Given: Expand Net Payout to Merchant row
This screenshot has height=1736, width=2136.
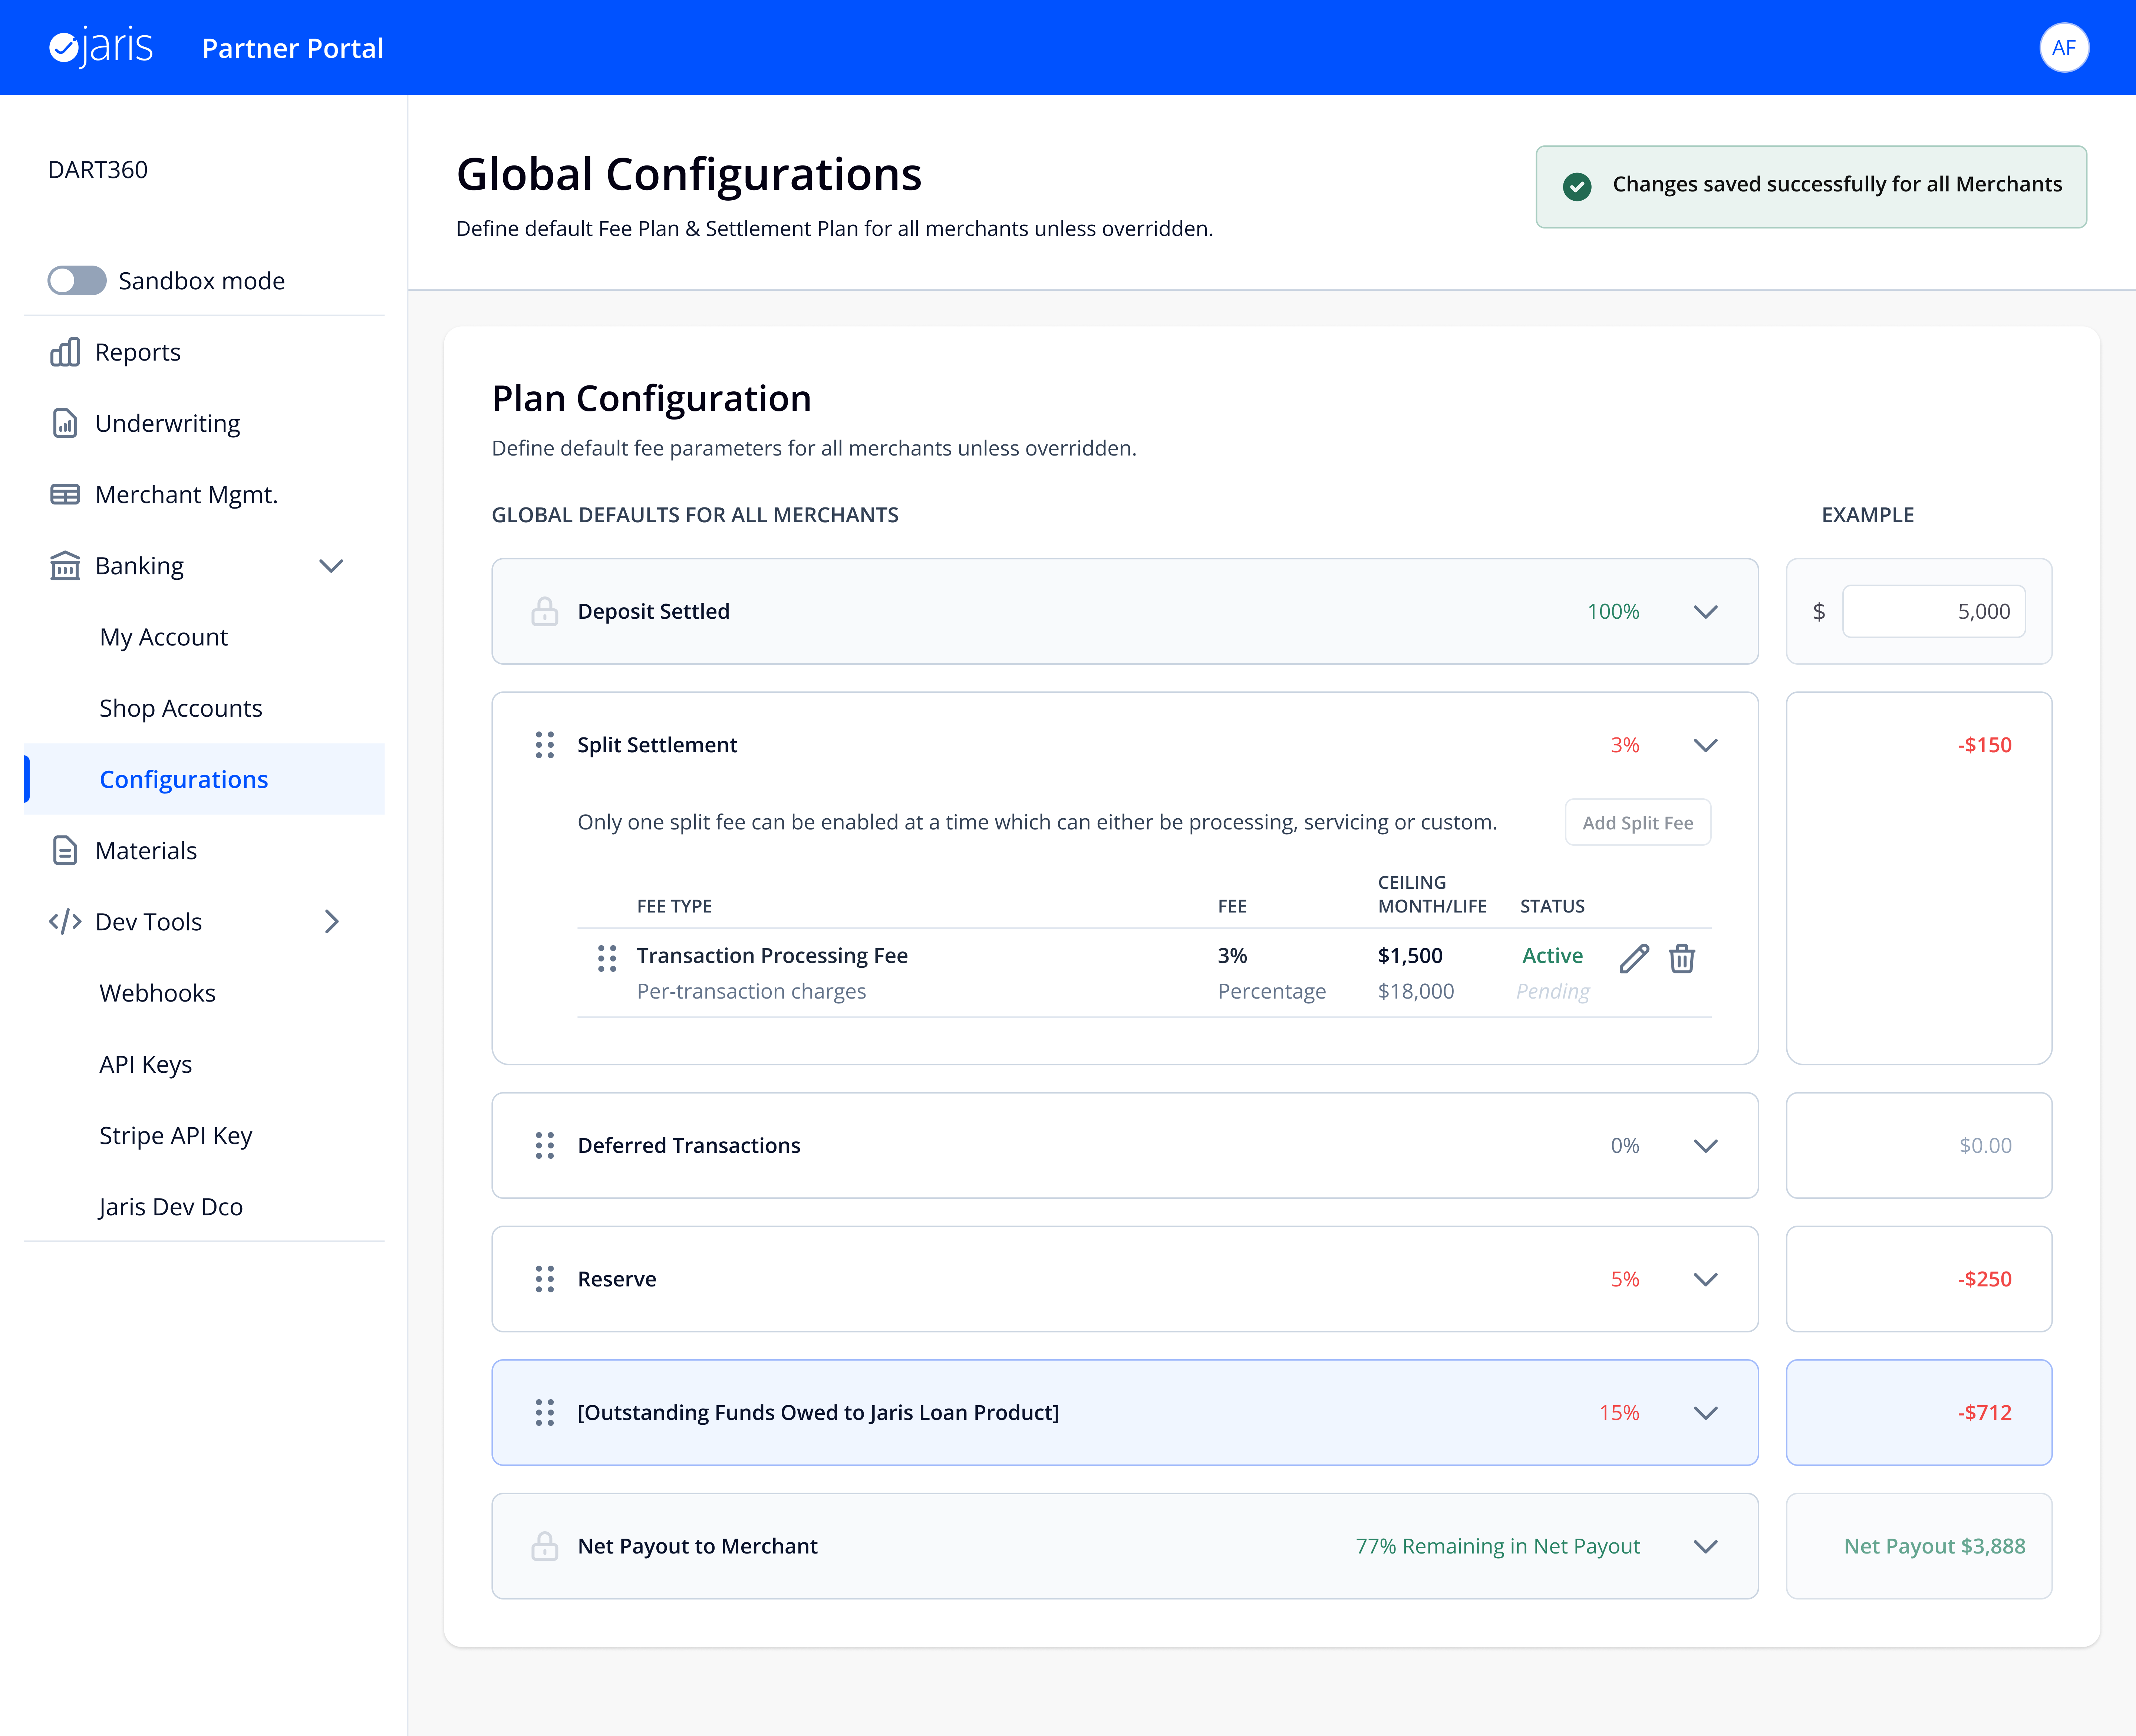Looking at the screenshot, I should pos(1705,1547).
